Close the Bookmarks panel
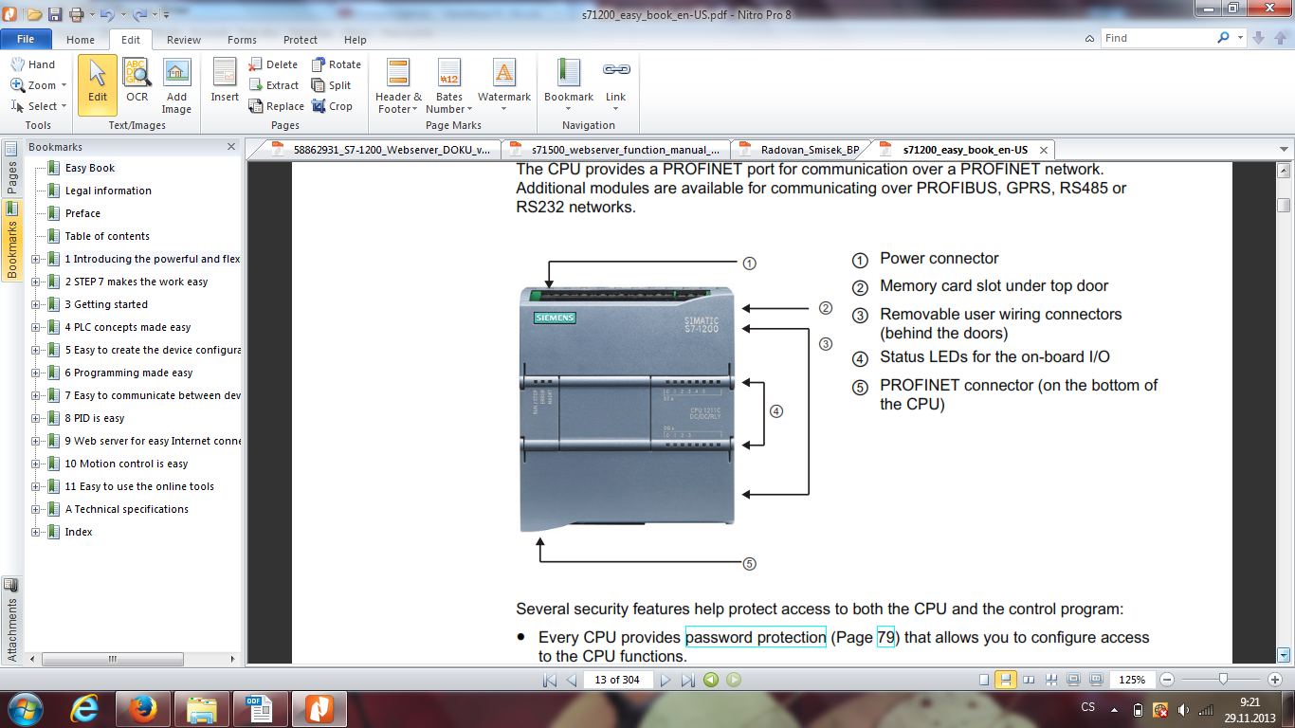 (231, 147)
